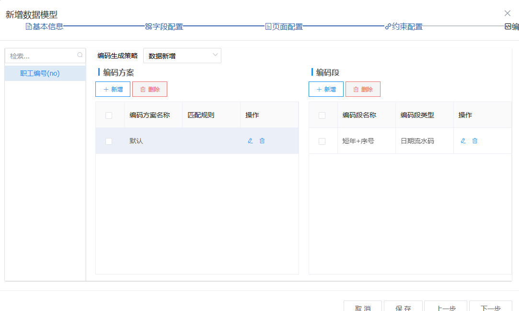Toggle the 编码段 table header checkbox
Screen dimensions: 519x311
[x=322, y=115]
